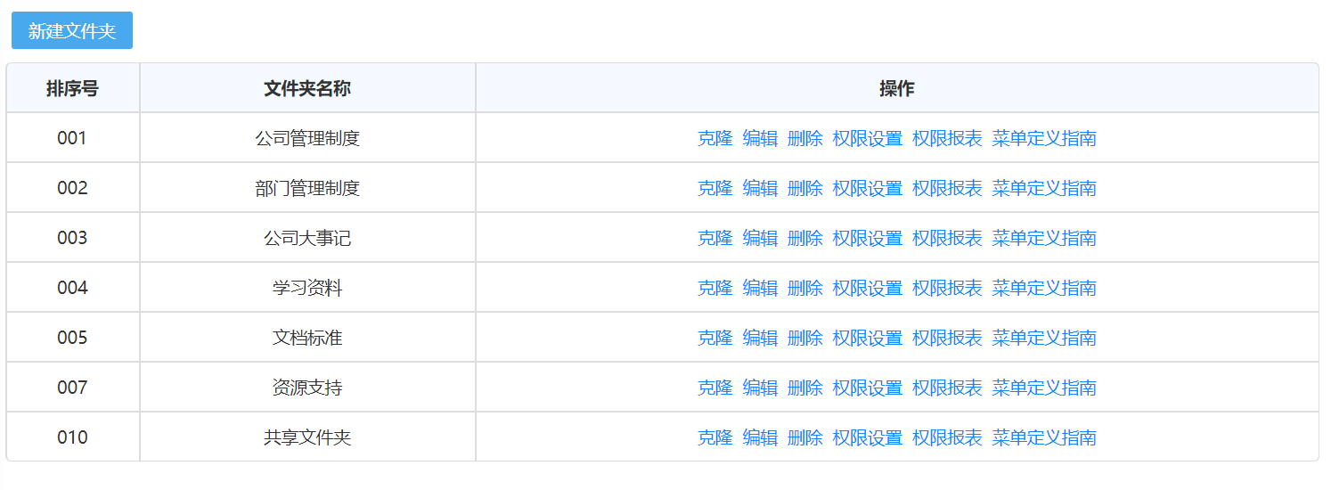This screenshot has width=1331, height=490.
Task: Edit the 公司管理制度 folder
Action: (x=760, y=138)
